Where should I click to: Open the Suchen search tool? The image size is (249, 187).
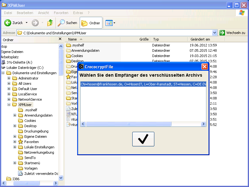click(67, 23)
